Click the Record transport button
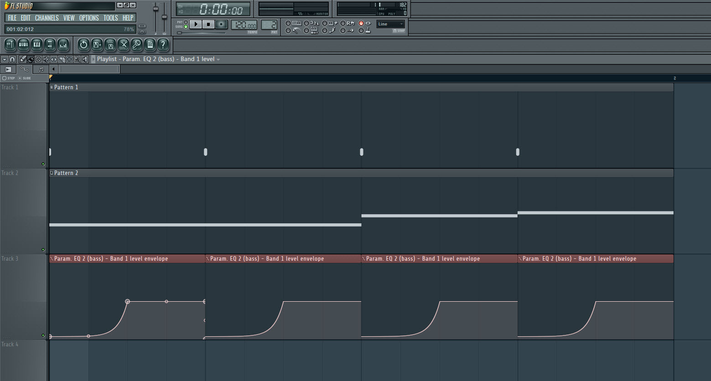Screen dimensions: 711x381 (221, 24)
